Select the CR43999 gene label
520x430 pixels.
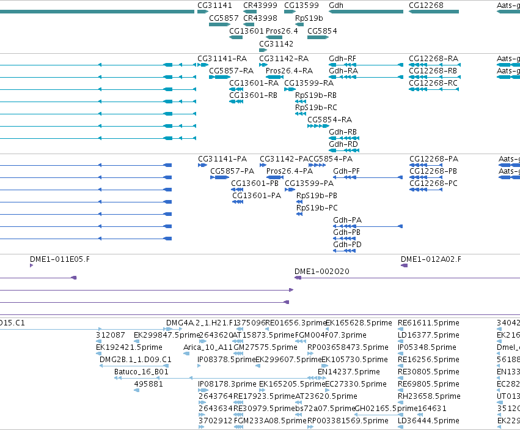(x=260, y=6)
